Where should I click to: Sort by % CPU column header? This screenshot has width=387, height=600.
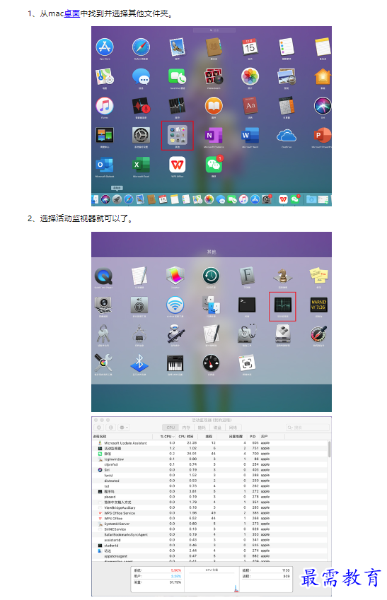point(168,436)
